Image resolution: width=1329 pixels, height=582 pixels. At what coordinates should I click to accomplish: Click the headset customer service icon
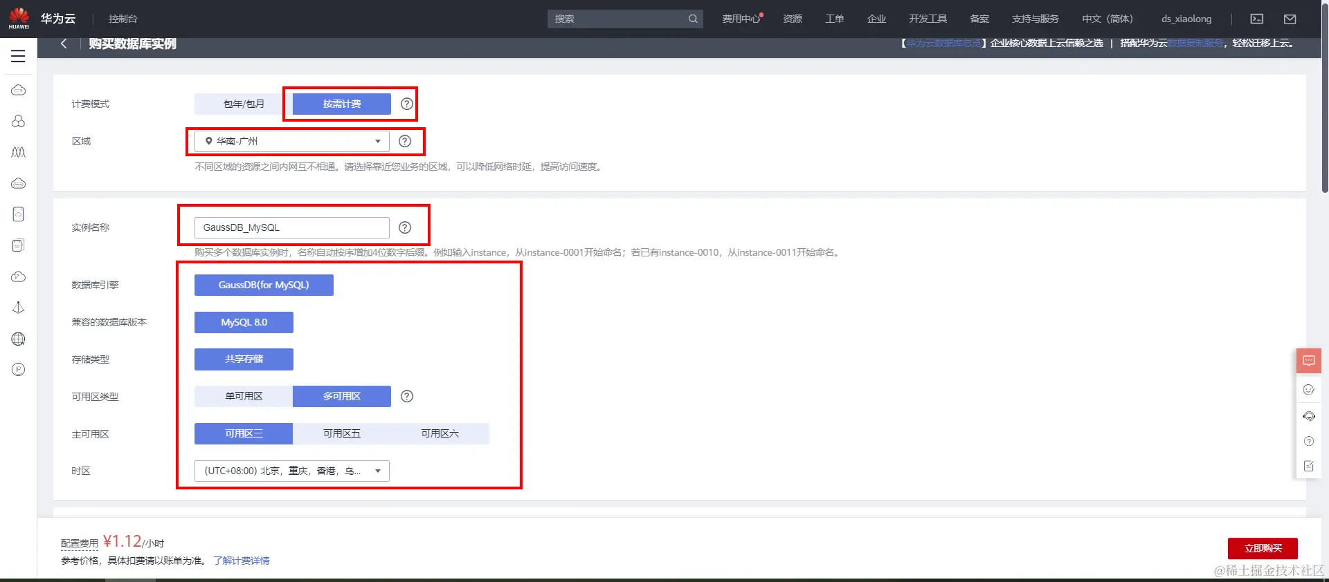pos(1309,416)
